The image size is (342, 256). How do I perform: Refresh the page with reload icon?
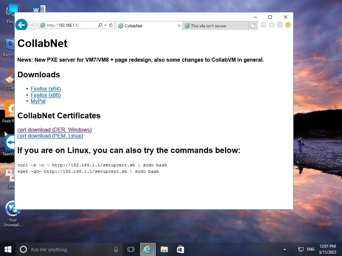(x=111, y=25)
